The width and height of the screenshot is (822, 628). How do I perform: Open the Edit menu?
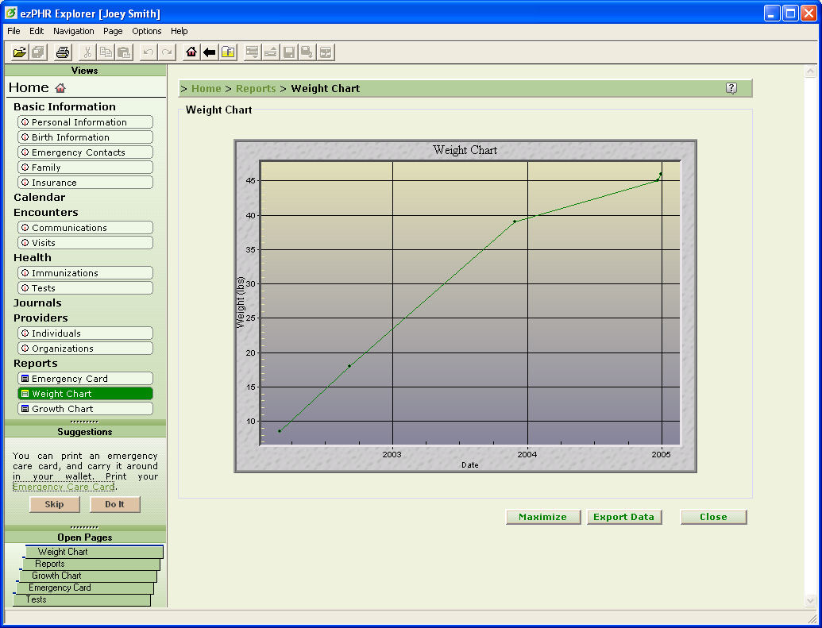37,31
